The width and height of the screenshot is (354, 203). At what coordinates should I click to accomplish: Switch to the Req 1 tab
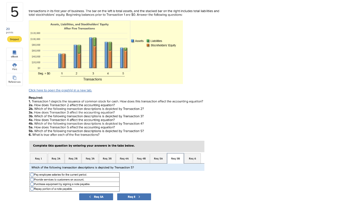tap(38, 158)
